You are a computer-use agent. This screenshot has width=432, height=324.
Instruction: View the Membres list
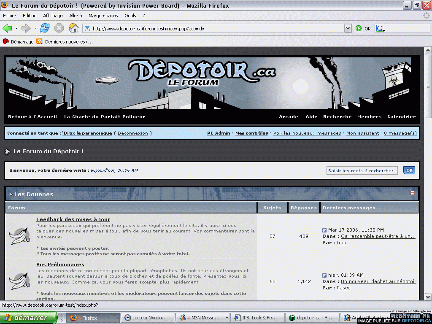coord(370,116)
